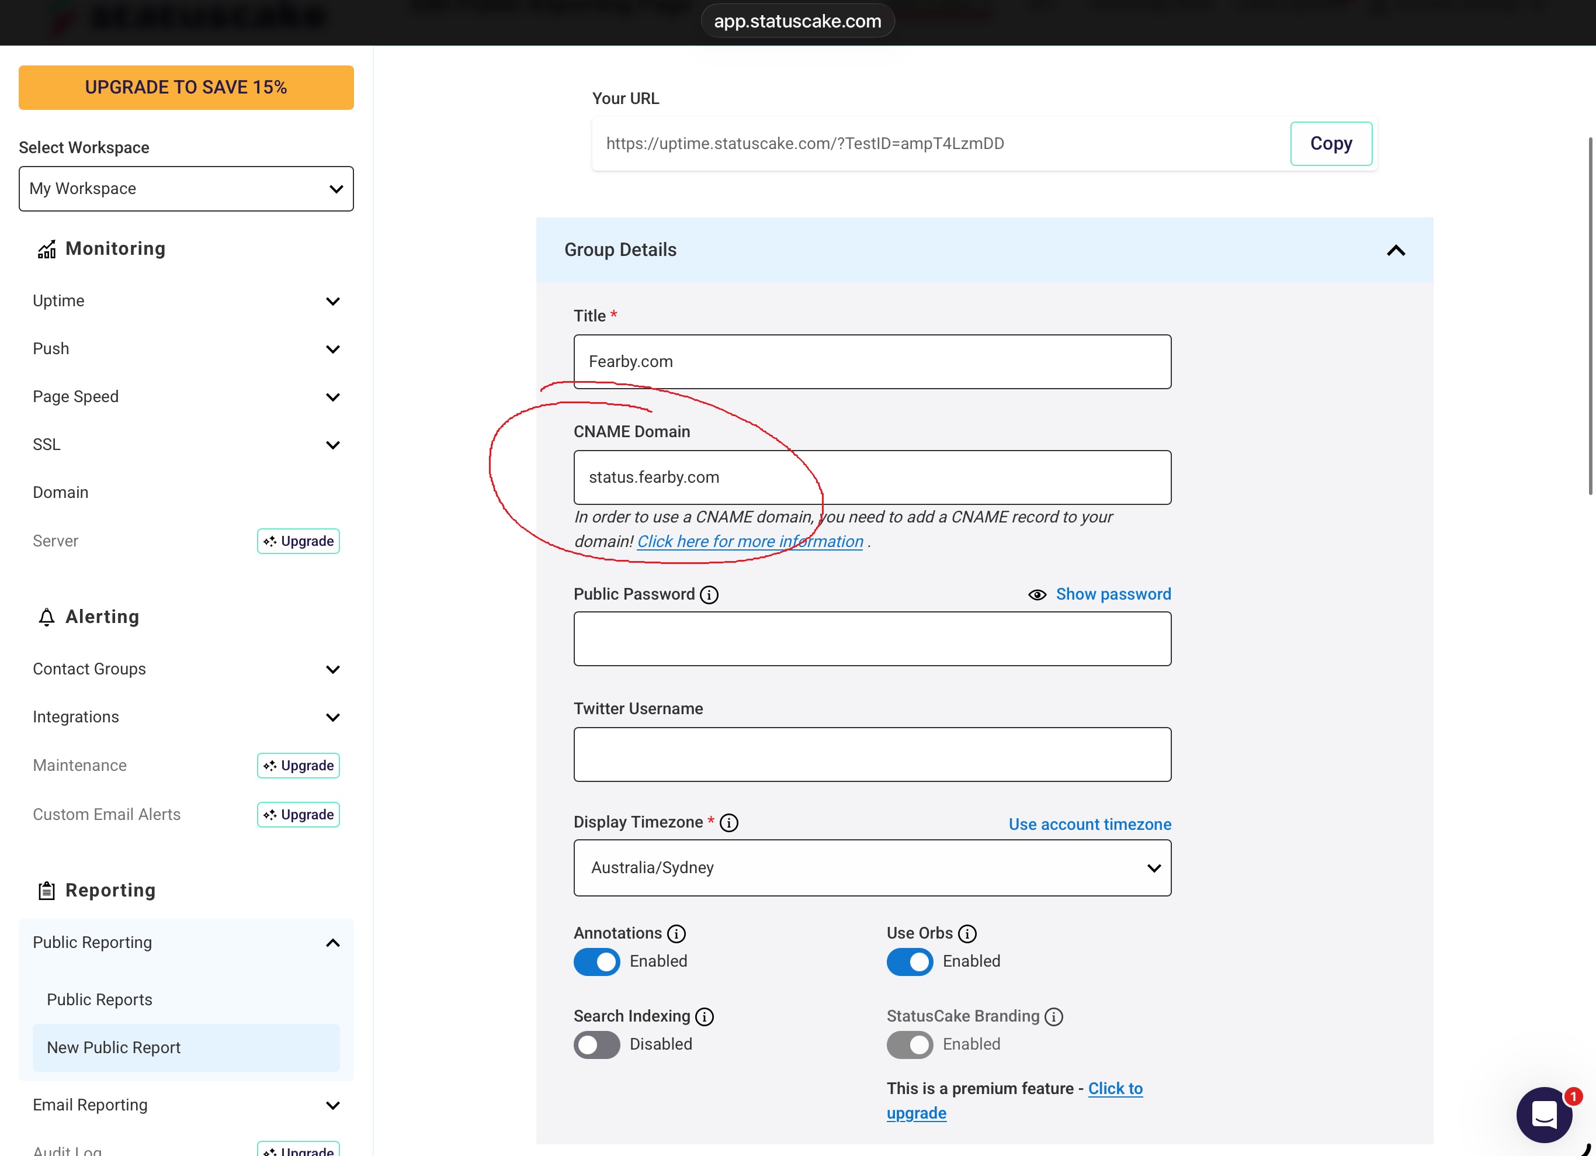This screenshot has height=1156, width=1596.
Task: Click the UPGRADE TO SAVE 15% button
Action: [186, 87]
